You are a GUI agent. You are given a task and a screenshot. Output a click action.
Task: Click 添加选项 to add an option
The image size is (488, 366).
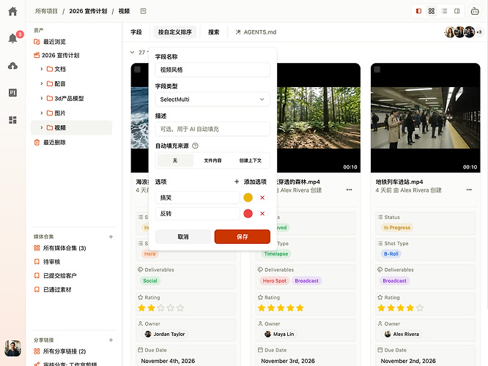pos(251,182)
